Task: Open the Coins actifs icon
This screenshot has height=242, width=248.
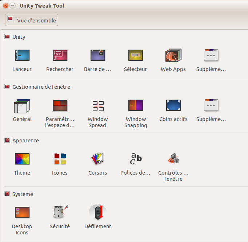Action: [173, 105]
